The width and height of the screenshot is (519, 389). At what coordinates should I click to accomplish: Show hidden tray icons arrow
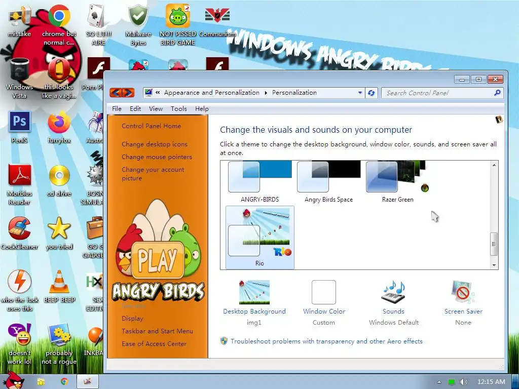[439, 382]
